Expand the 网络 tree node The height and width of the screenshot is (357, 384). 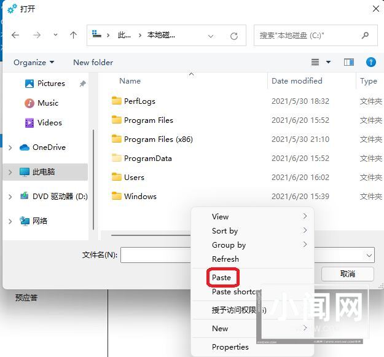coord(10,221)
